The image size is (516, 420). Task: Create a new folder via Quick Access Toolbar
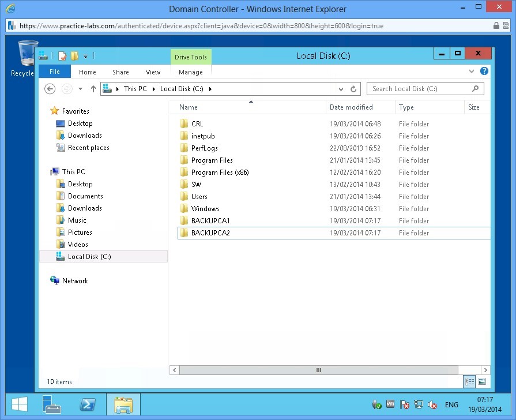coord(74,55)
